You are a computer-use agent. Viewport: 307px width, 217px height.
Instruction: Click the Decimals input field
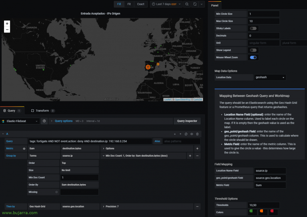pos(263,36)
